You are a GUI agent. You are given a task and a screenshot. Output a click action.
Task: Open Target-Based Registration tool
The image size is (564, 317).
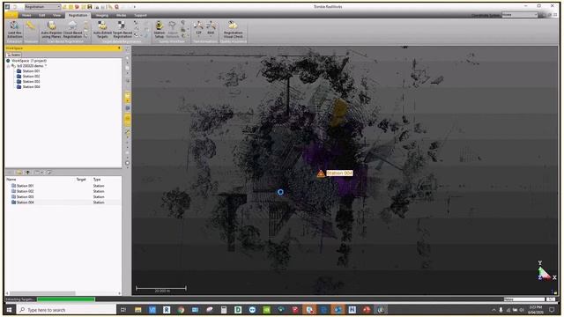point(122,30)
